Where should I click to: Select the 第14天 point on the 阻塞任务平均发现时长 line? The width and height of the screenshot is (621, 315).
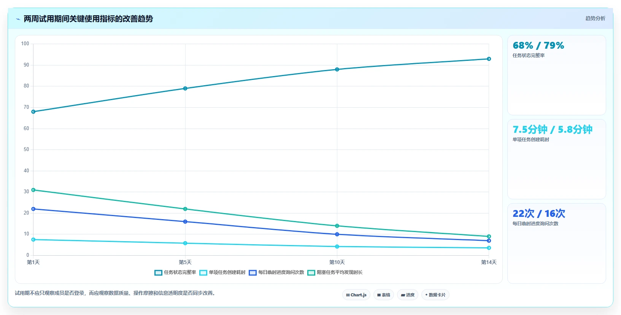(x=489, y=237)
